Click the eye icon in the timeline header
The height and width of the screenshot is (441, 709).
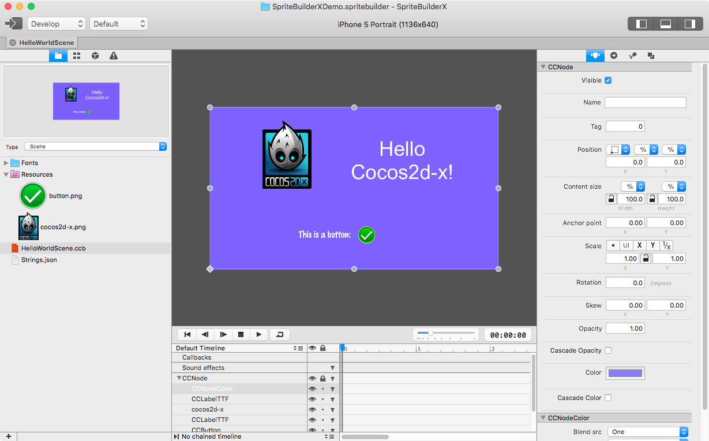312,348
